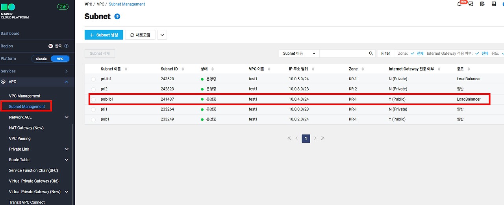Open the notifications bell icon
The image size is (504, 205).
[x=459, y=4]
